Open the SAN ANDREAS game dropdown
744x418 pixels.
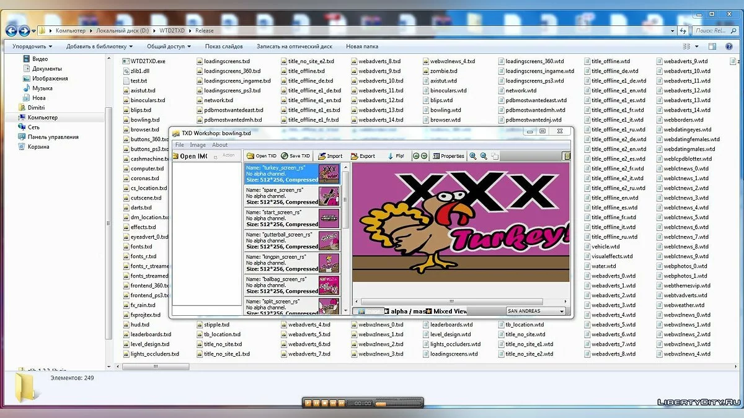pos(536,311)
